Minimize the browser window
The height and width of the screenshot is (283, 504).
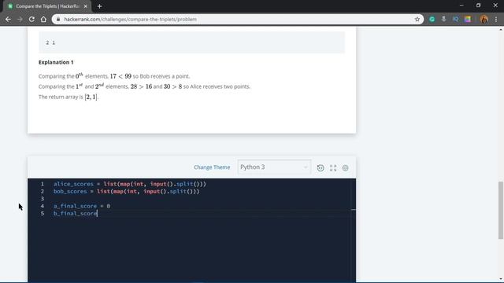click(x=461, y=6)
